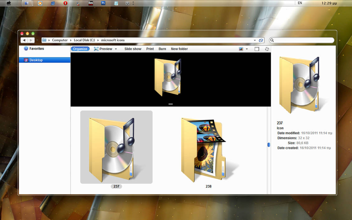Open the Organize menu
352x220 pixels.
[80, 49]
